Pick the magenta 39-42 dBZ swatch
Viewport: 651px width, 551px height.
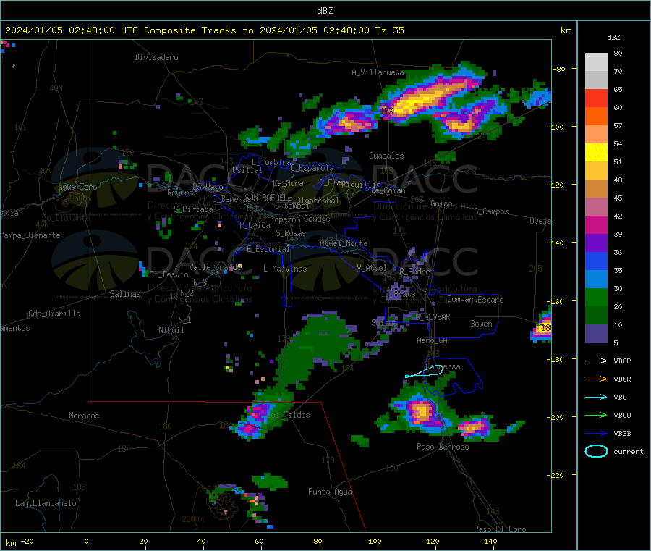596,224
